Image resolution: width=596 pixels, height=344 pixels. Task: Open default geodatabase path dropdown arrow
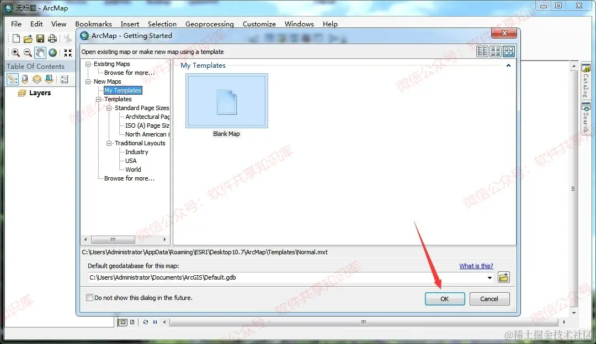489,277
